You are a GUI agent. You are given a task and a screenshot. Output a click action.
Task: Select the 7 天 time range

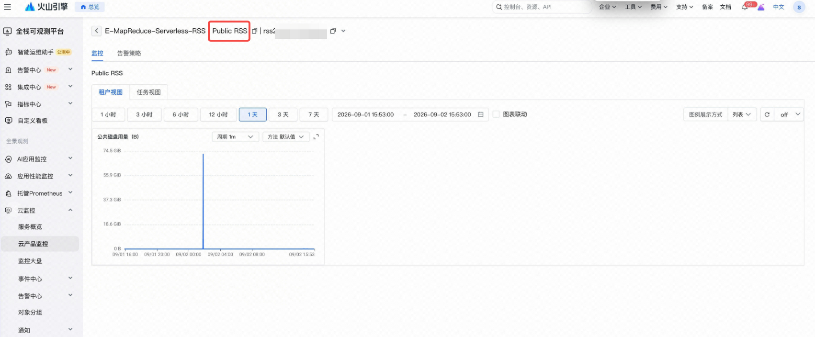click(314, 114)
